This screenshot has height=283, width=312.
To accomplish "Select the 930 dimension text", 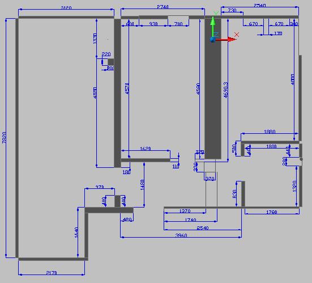I will tap(153, 24).
